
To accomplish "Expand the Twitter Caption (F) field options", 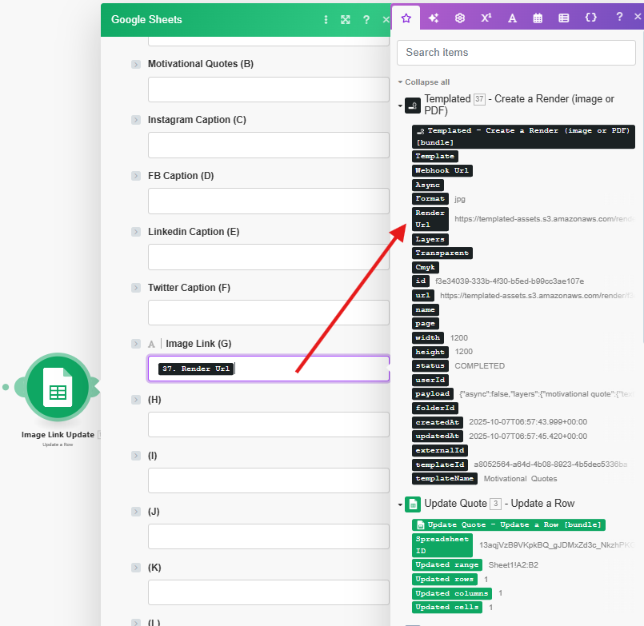I will 135,288.
